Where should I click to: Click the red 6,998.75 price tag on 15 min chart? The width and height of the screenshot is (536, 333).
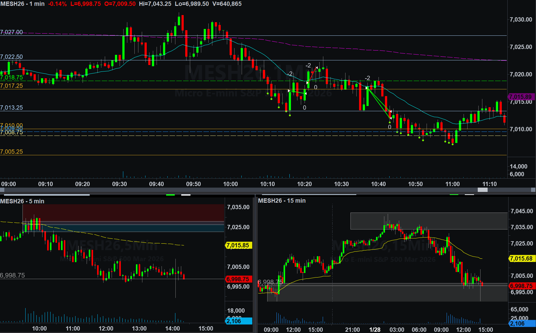pyautogui.click(x=522, y=286)
